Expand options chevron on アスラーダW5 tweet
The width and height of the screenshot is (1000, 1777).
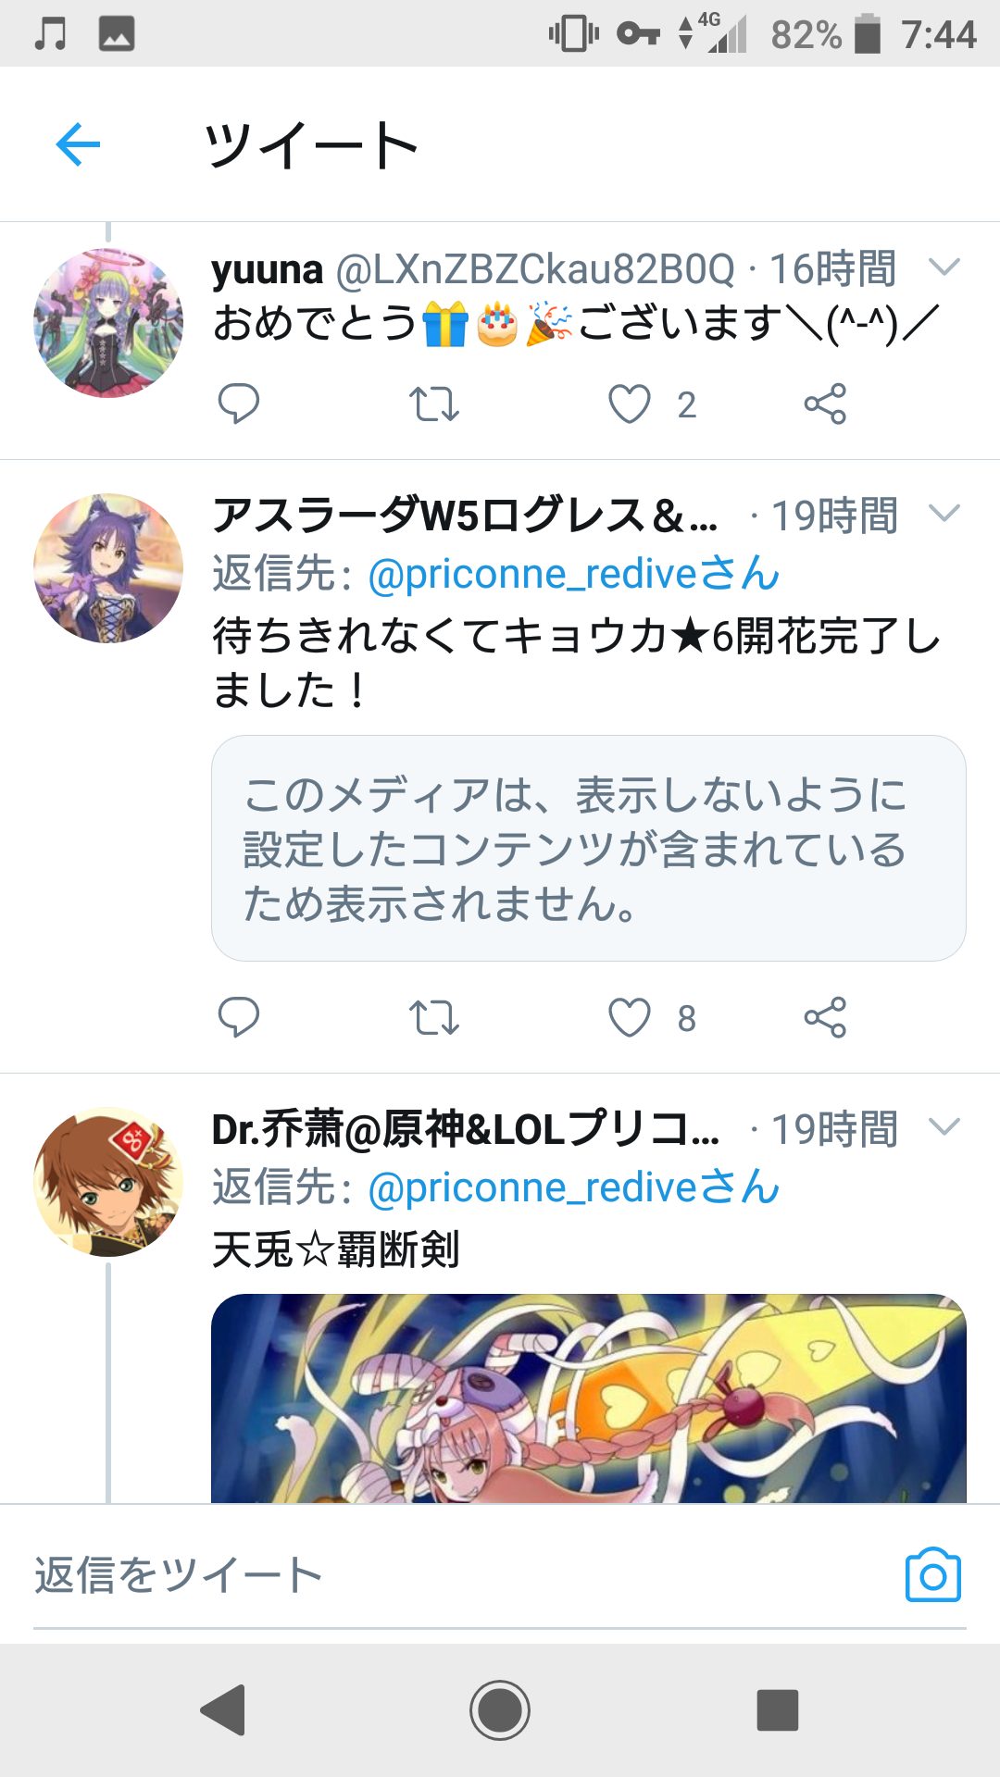coord(944,513)
